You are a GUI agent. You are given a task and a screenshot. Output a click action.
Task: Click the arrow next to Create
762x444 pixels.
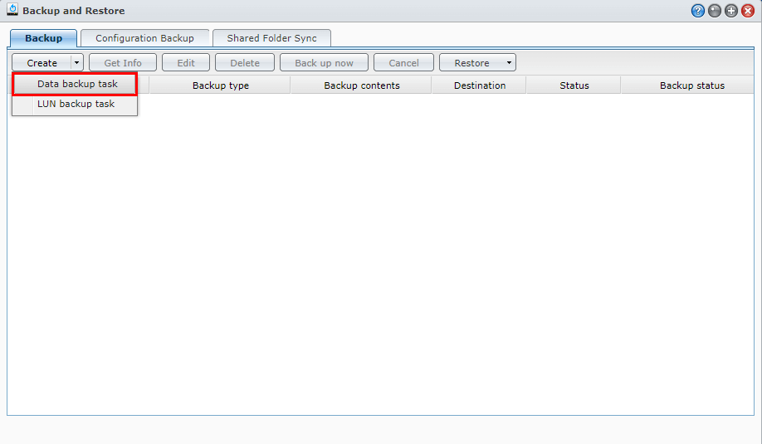77,63
